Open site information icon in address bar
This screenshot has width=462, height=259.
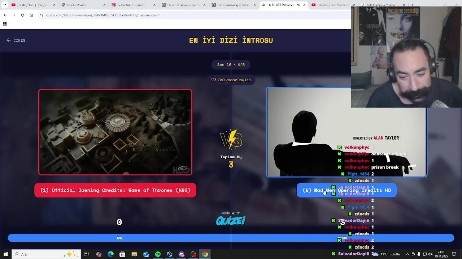[42, 15]
